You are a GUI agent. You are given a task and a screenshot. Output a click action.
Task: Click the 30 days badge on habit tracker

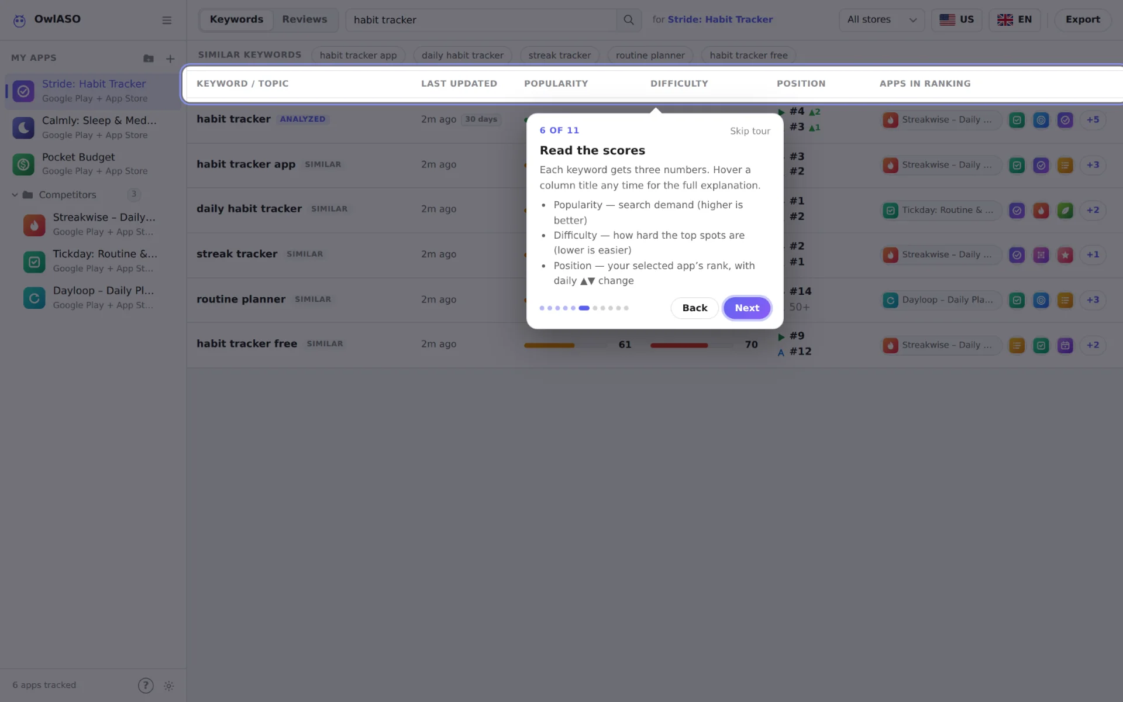click(x=481, y=119)
